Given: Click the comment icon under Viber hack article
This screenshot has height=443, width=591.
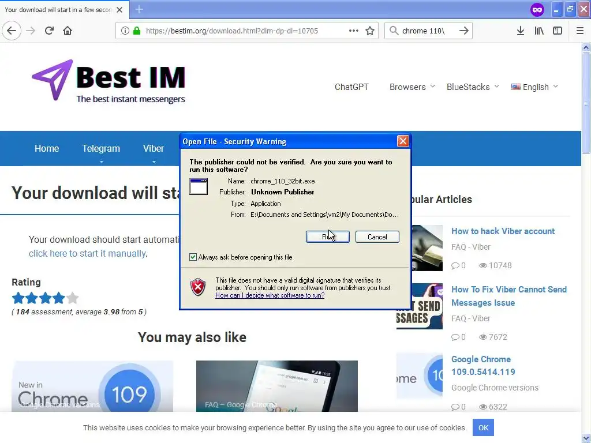Looking at the screenshot, I should (455, 265).
